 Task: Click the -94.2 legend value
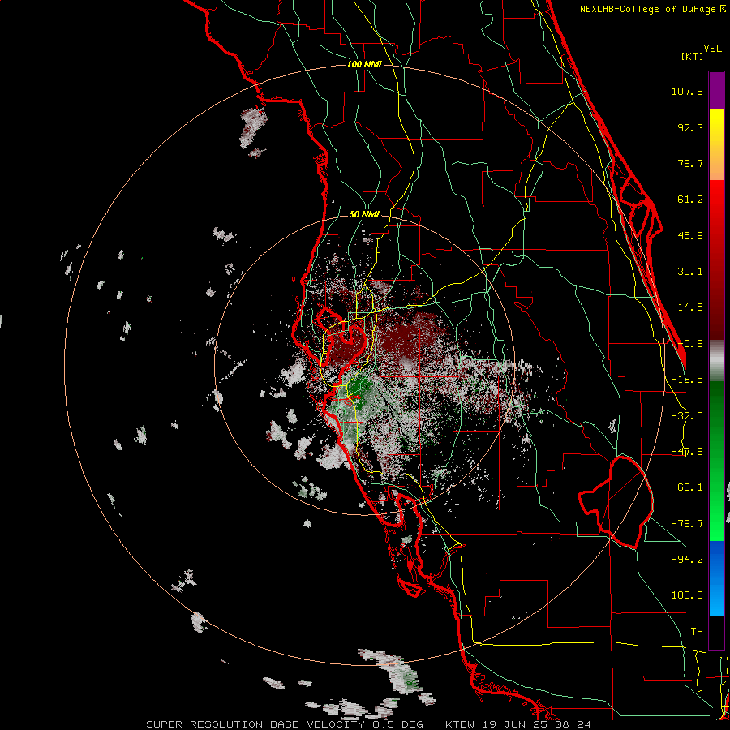tap(687, 559)
